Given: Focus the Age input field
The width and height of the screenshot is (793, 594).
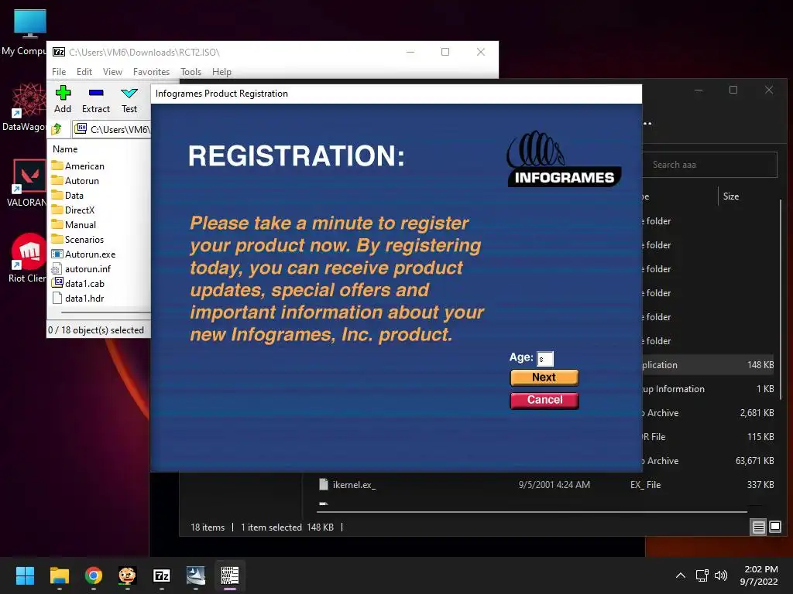Looking at the screenshot, I should 545,359.
